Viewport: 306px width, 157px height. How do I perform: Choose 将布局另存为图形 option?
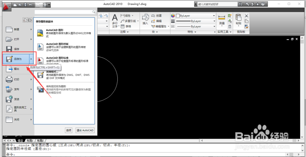tap(64, 89)
